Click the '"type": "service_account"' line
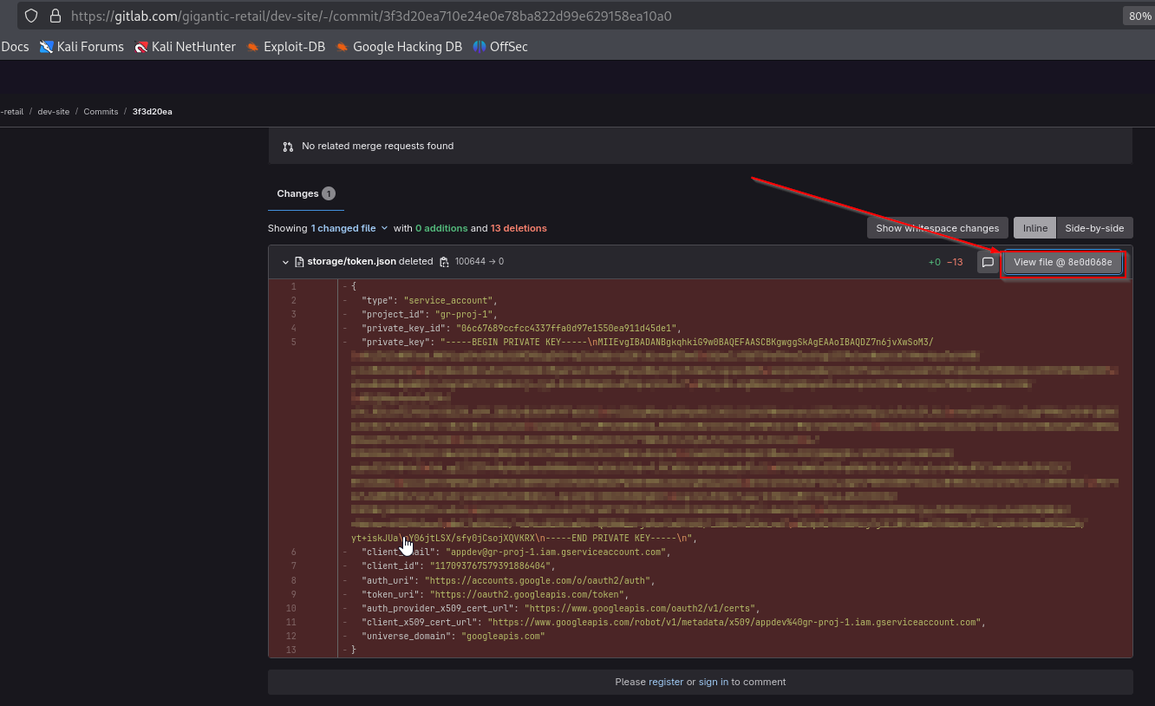1155x706 pixels. 429,300
